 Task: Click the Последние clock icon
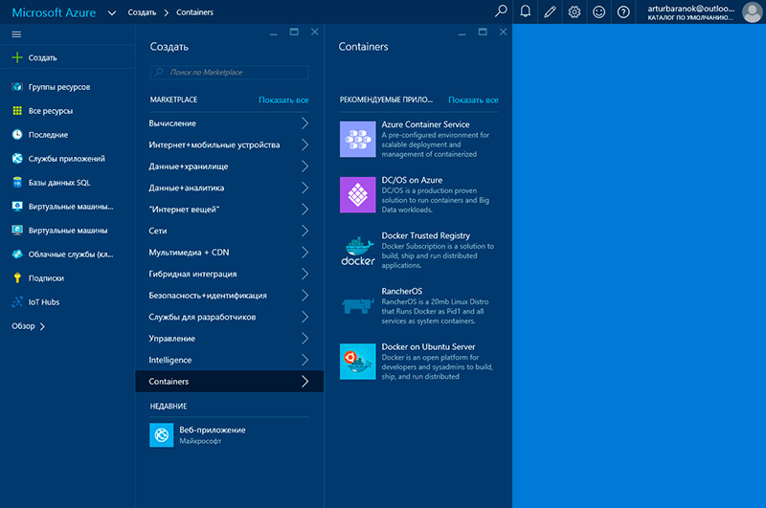[x=17, y=135]
